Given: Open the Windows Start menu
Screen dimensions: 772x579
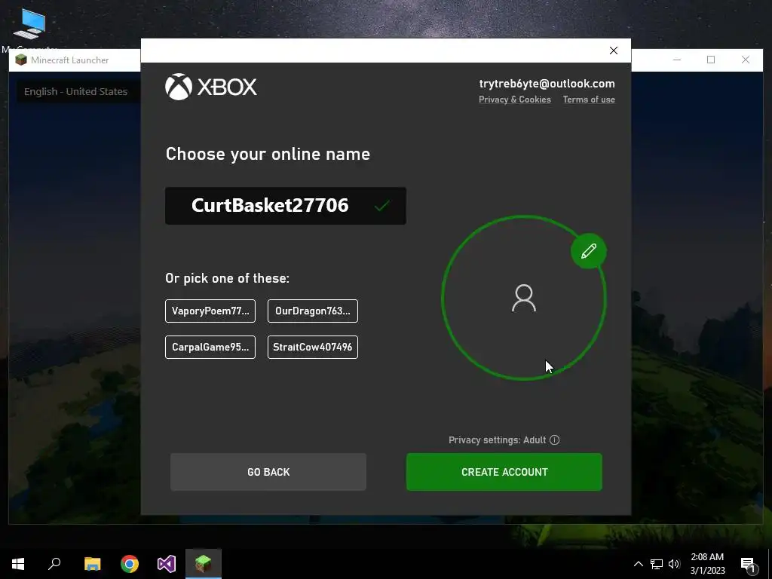Looking at the screenshot, I should [x=18, y=564].
